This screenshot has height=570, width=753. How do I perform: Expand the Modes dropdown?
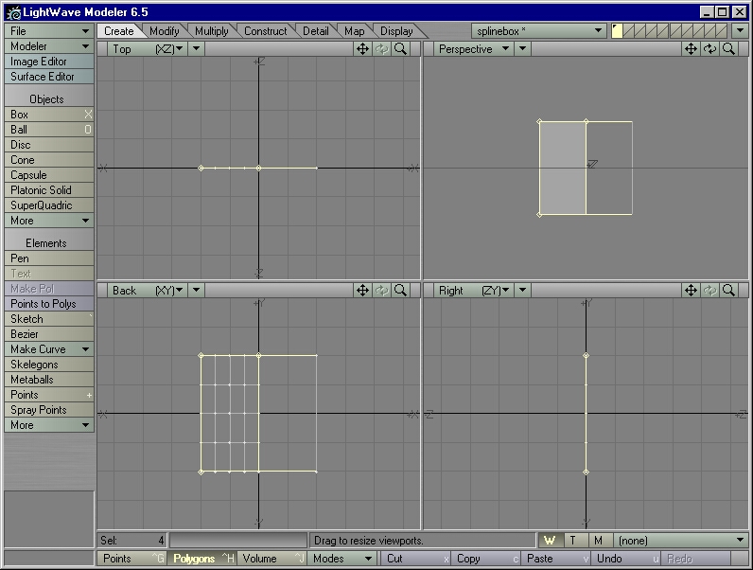click(x=342, y=559)
